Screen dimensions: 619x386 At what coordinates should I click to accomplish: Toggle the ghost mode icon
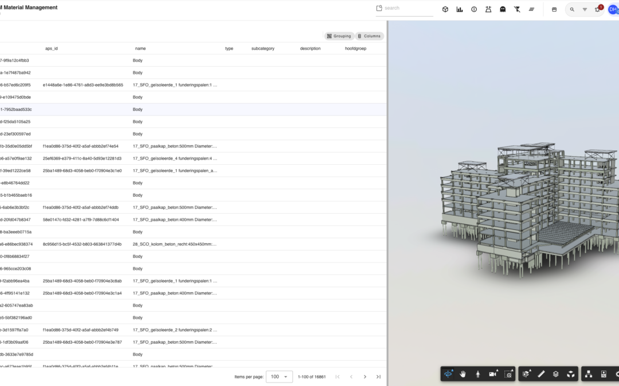pyautogui.click(x=503, y=10)
